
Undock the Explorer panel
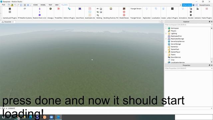point(209,22)
